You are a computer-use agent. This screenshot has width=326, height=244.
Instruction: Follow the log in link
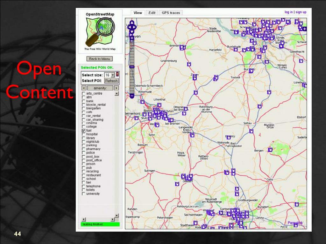pyautogui.click(x=288, y=12)
